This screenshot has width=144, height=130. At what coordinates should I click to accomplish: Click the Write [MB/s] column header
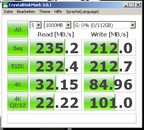tap(110, 34)
